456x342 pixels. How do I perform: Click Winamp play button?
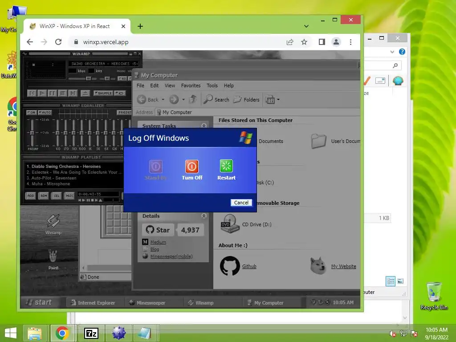42,93
